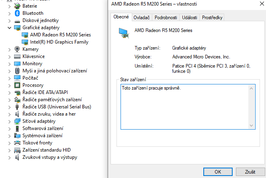Image resolution: width=266 pixels, height=178 pixels.
Task: Select the AMD Radeon R5 M200 Series tree item
Action: [60, 35]
